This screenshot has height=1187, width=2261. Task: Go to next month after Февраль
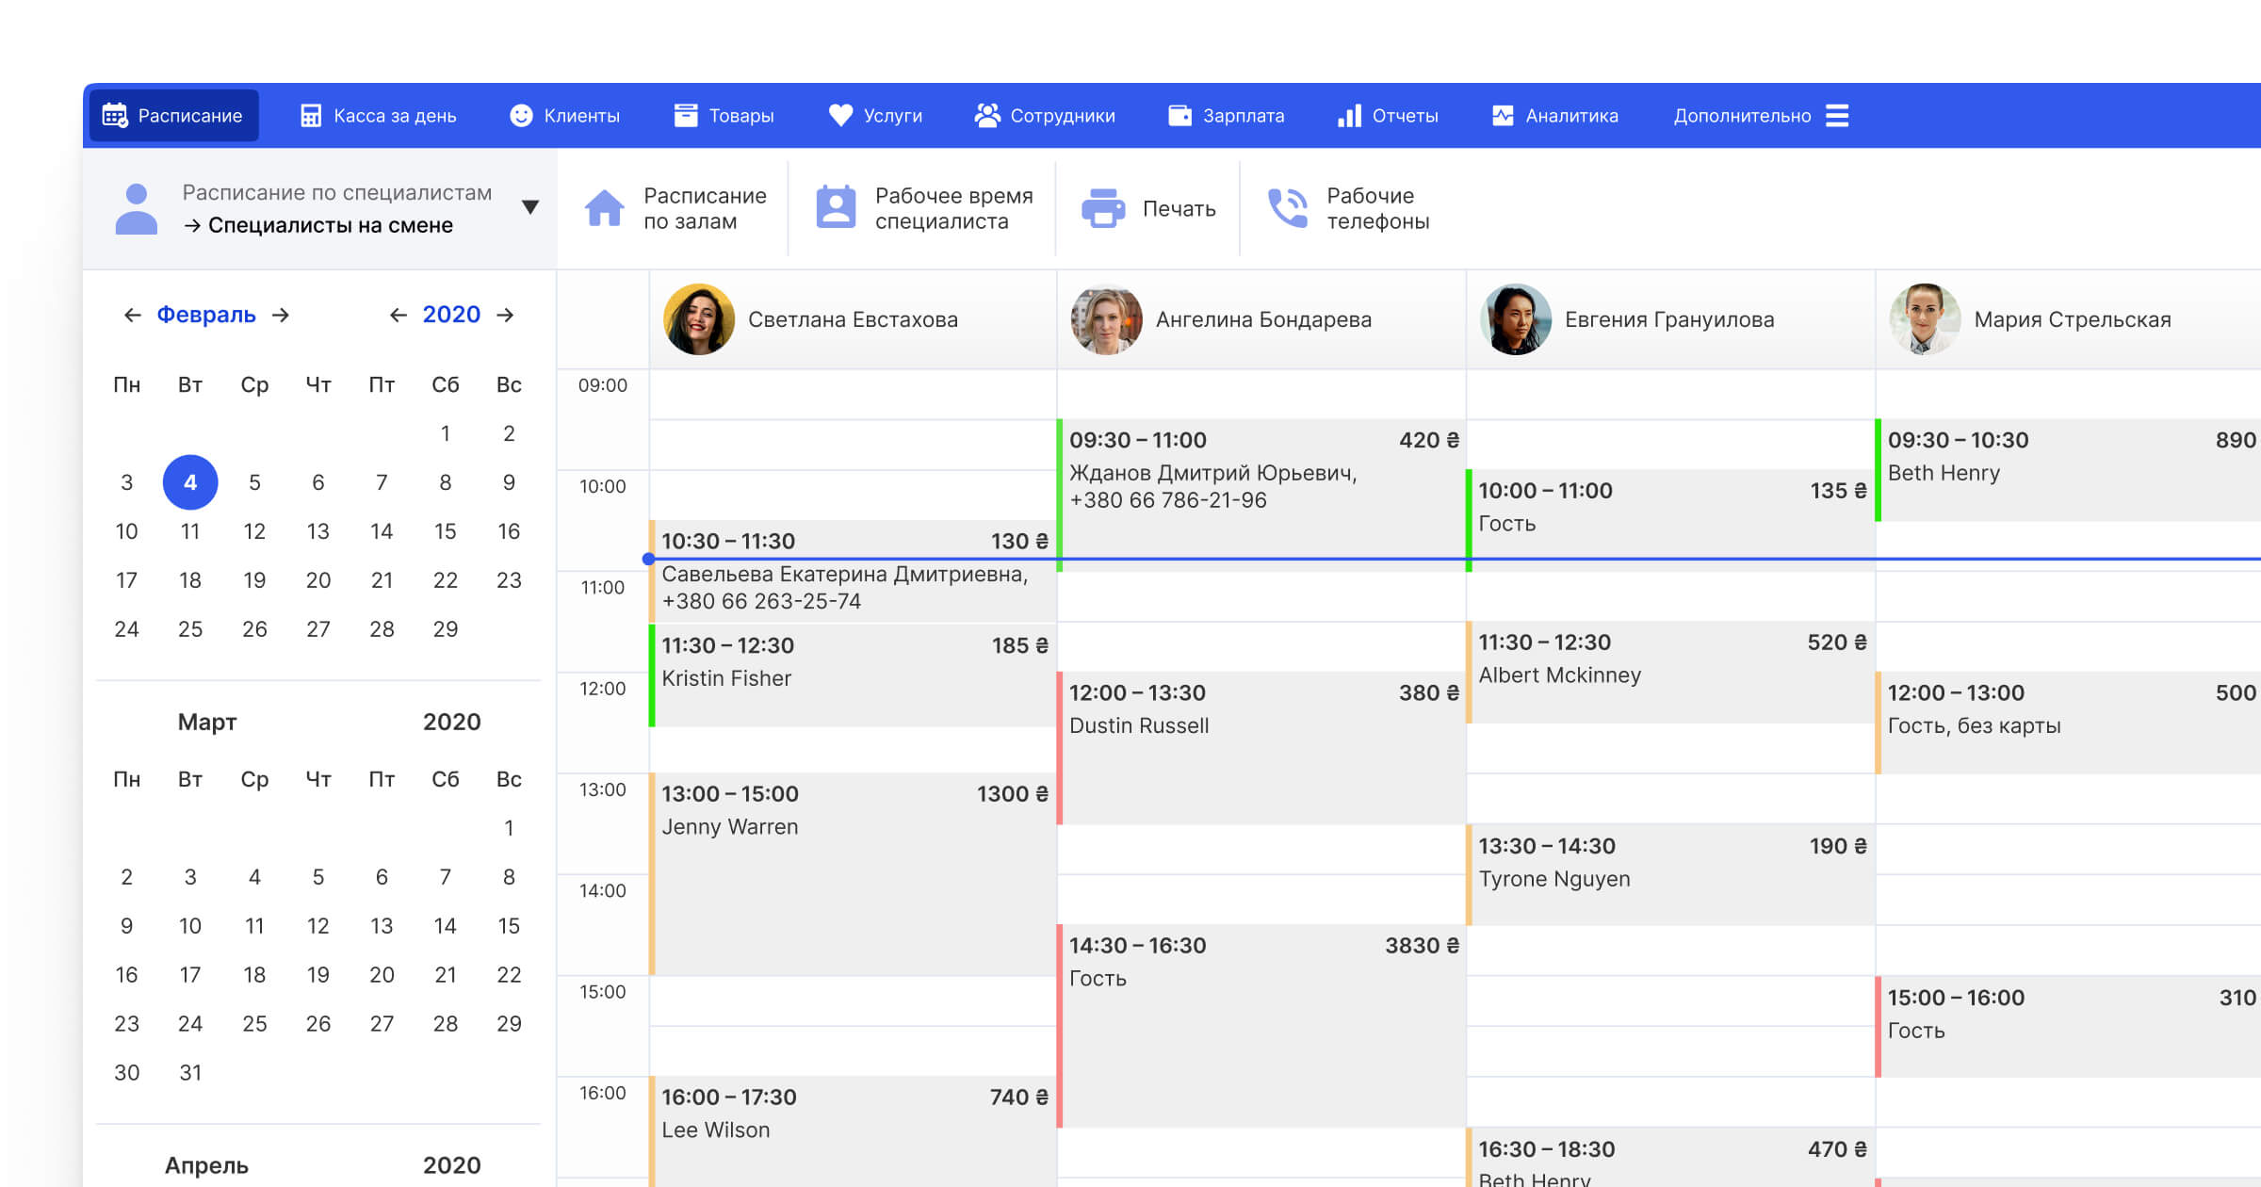281,315
